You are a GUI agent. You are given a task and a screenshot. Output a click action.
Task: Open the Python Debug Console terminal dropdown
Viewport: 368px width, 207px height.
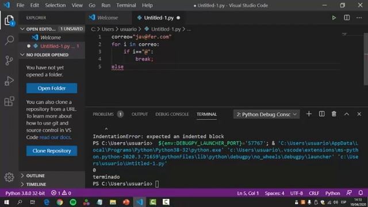pos(266,114)
